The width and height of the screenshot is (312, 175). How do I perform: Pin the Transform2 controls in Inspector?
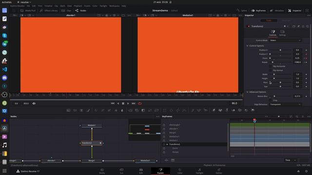click(298, 26)
